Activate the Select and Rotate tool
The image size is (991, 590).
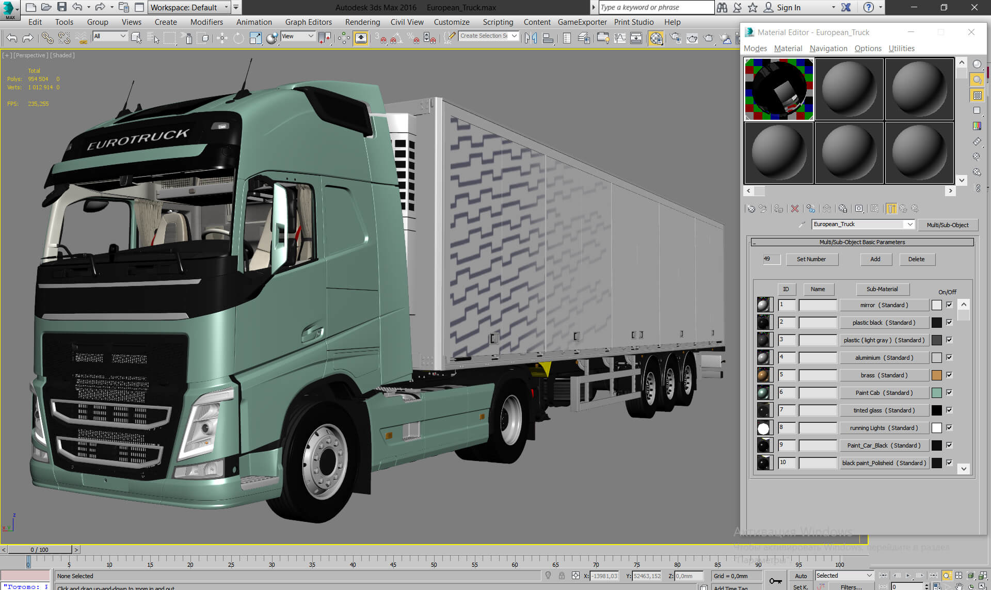point(238,38)
